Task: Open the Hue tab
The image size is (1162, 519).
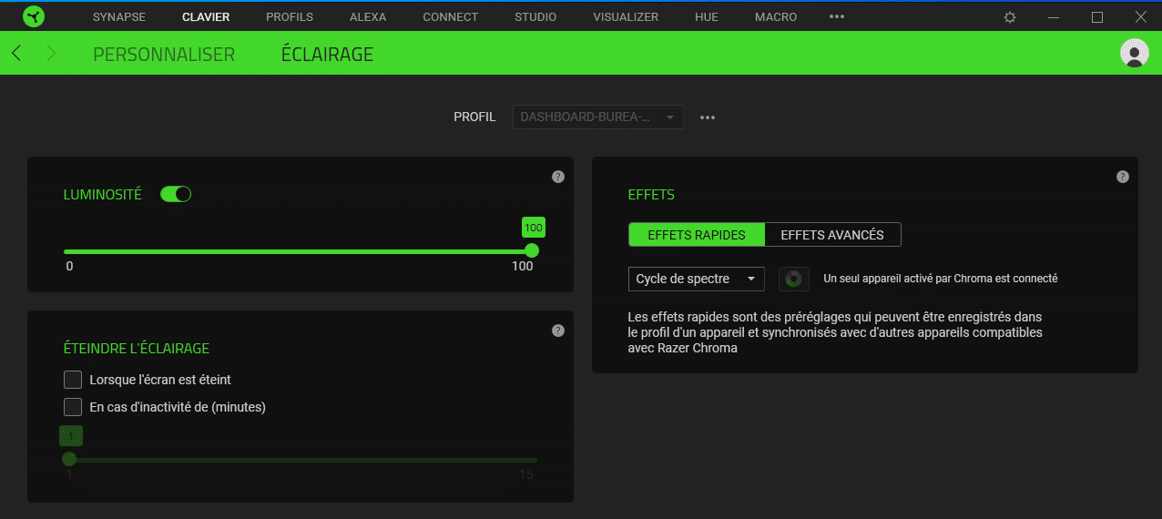Action: 707,17
